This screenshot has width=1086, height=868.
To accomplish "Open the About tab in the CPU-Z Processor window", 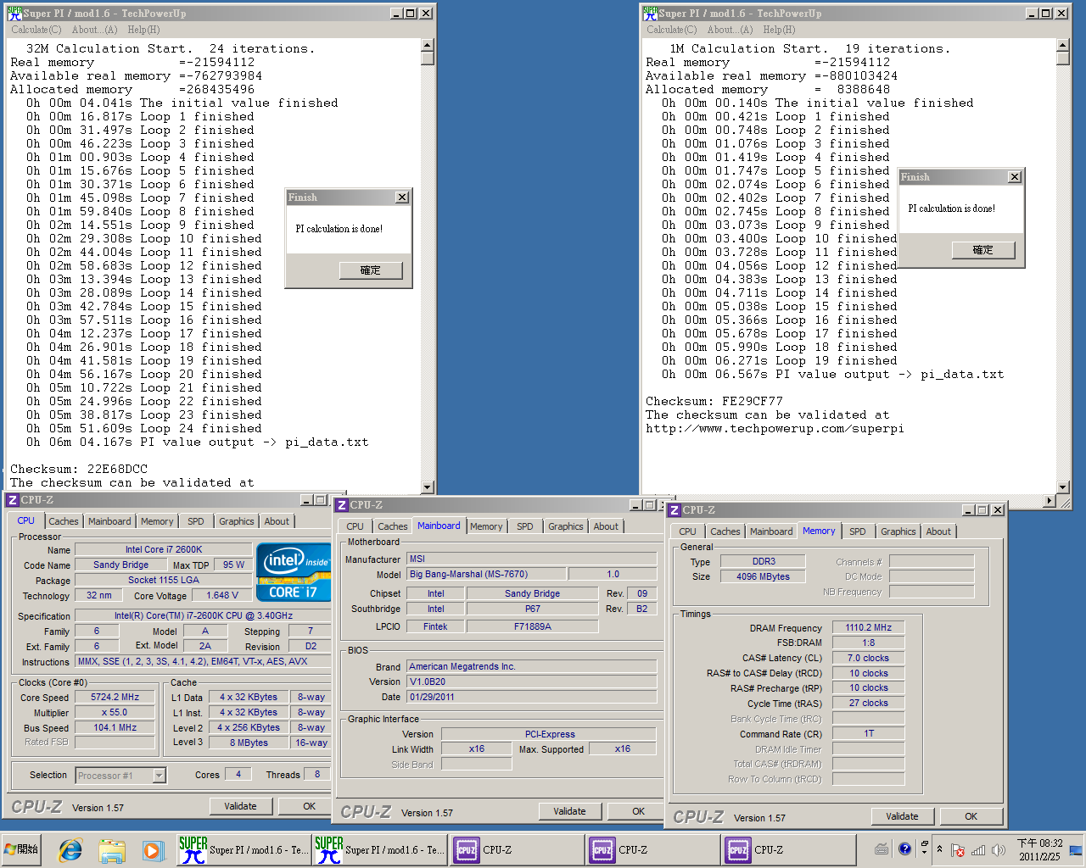I will pos(277,521).
